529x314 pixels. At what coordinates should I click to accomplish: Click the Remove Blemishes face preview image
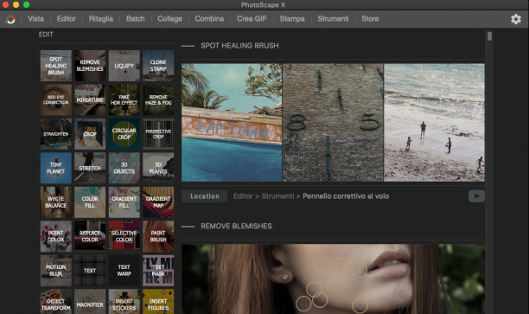pos(333,279)
